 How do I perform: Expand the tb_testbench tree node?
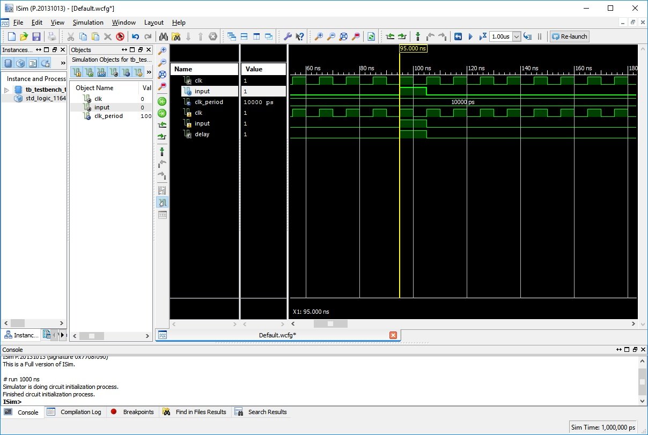7,90
